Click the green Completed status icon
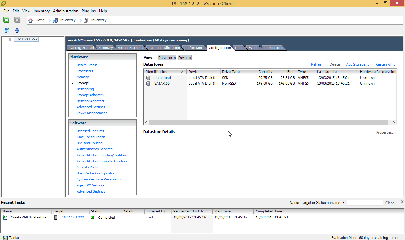Image resolution: width=405 pixels, height=240 pixels. [x=93, y=218]
